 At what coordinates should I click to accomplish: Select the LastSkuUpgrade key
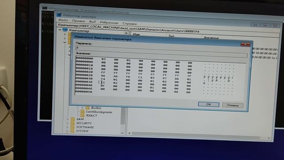coord(99,112)
